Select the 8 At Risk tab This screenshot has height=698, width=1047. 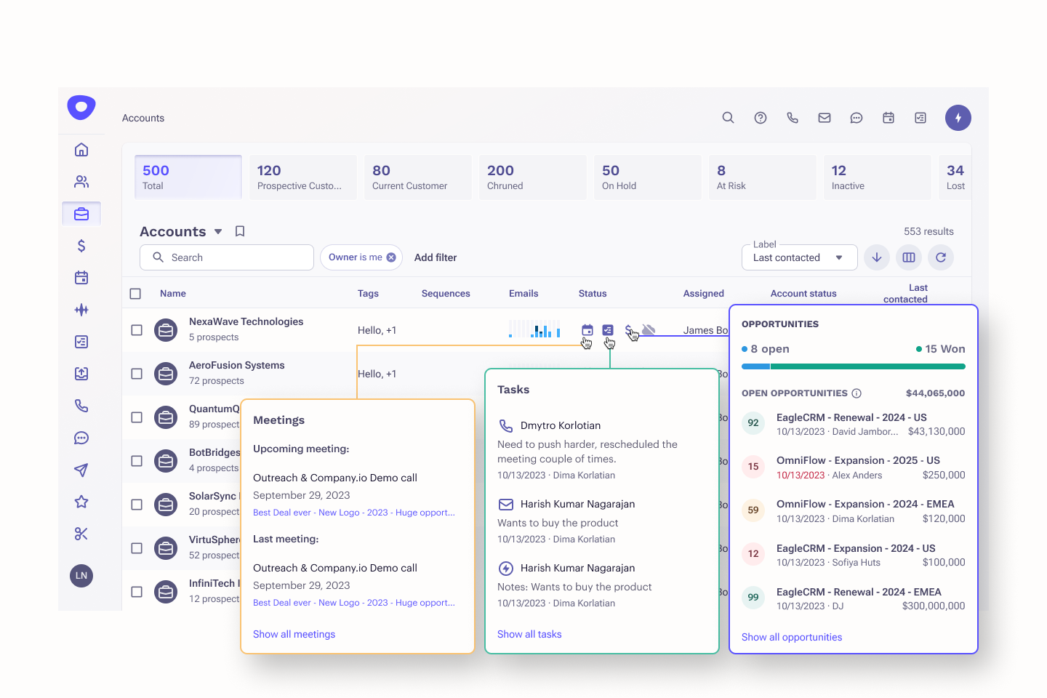point(763,177)
